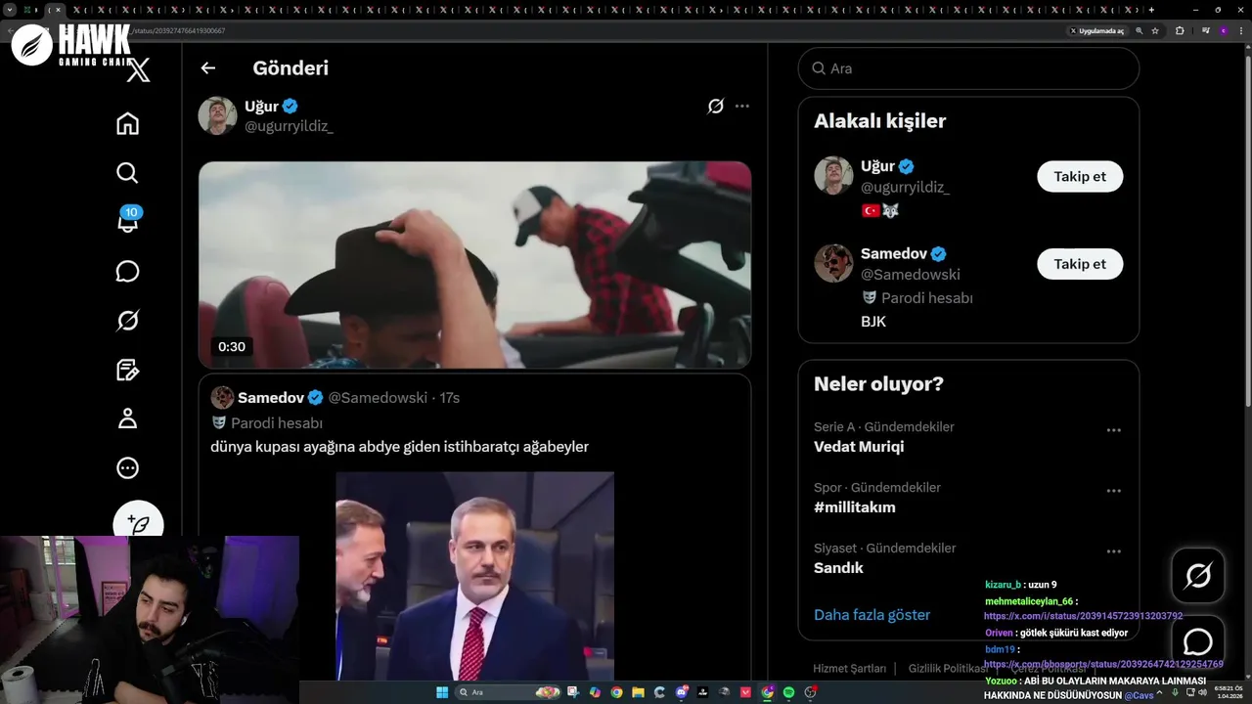Viewport: 1252px width, 704px height.
Task: Go to the X Home feed icon
Action: pyautogui.click(x=127, y=124)
